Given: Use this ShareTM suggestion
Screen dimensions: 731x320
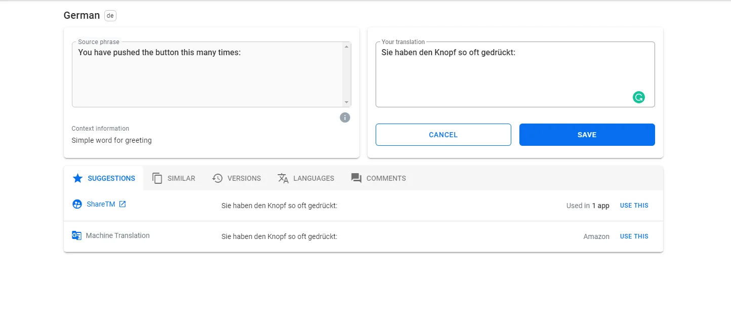Looking at the screenshot, I should (634, 206).
